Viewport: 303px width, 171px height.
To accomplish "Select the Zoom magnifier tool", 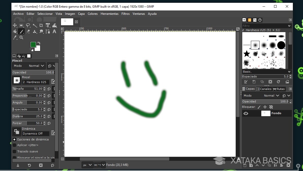I will [x=21, y=38].
